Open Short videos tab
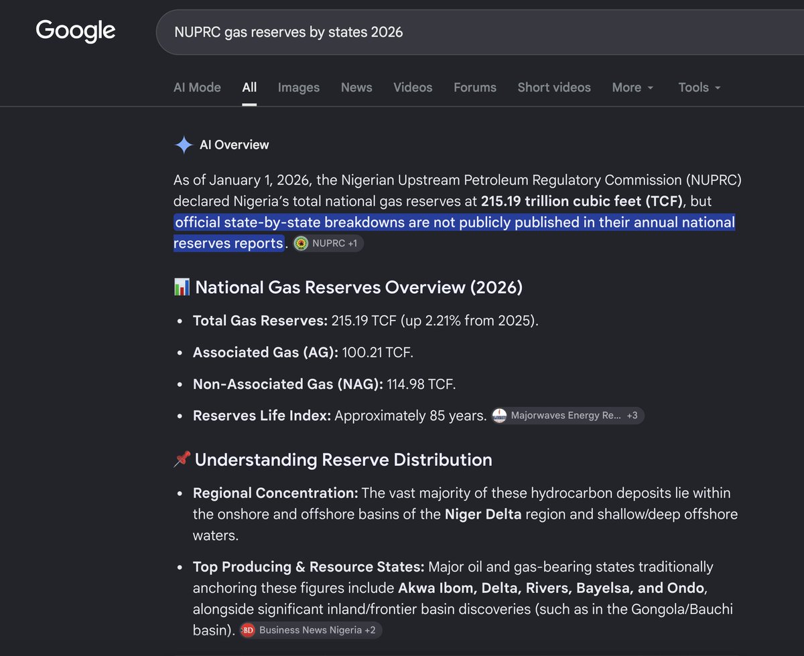 point(554,87)
